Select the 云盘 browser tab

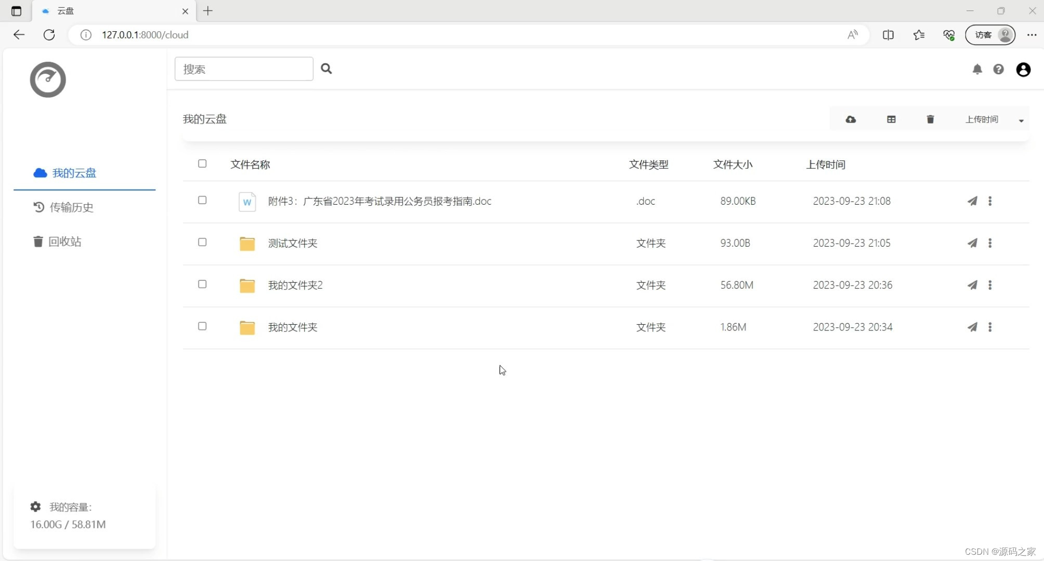(x=114, y=11)
